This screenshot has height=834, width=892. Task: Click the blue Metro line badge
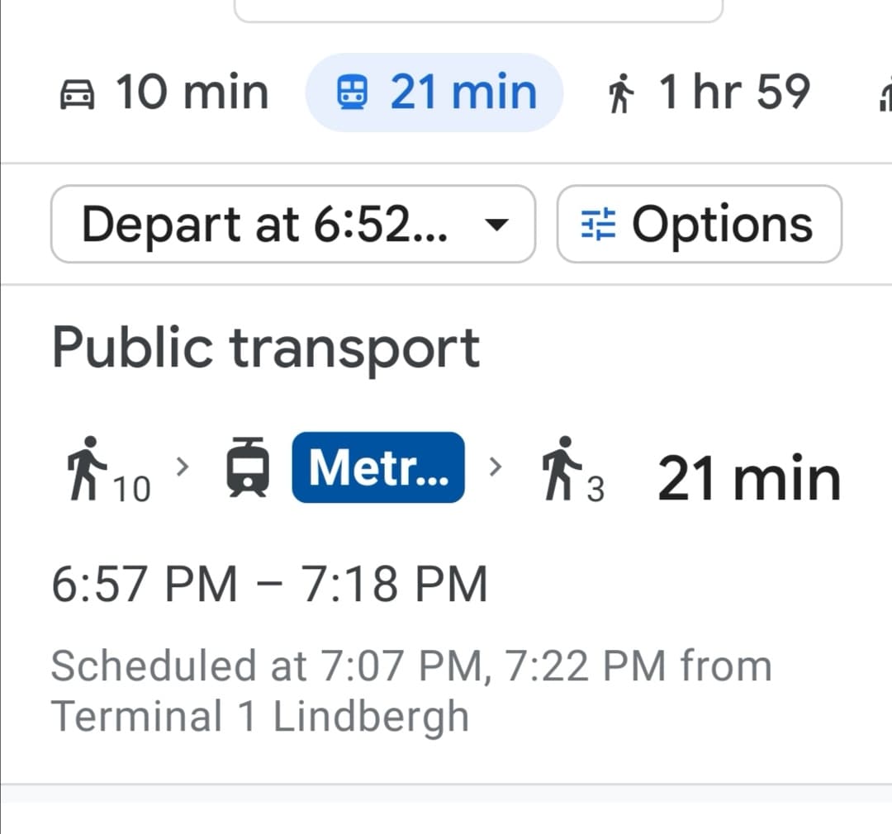tap(378, 467)
